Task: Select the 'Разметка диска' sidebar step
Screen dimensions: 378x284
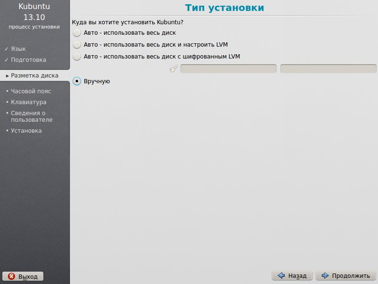Action: 35,75
